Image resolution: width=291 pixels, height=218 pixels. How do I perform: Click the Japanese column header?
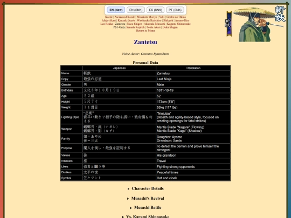[x=119, y=68]
